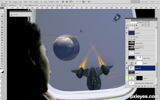Click the background color swatch
This screenshot has width=160, height=100.
tap(3, 72)
